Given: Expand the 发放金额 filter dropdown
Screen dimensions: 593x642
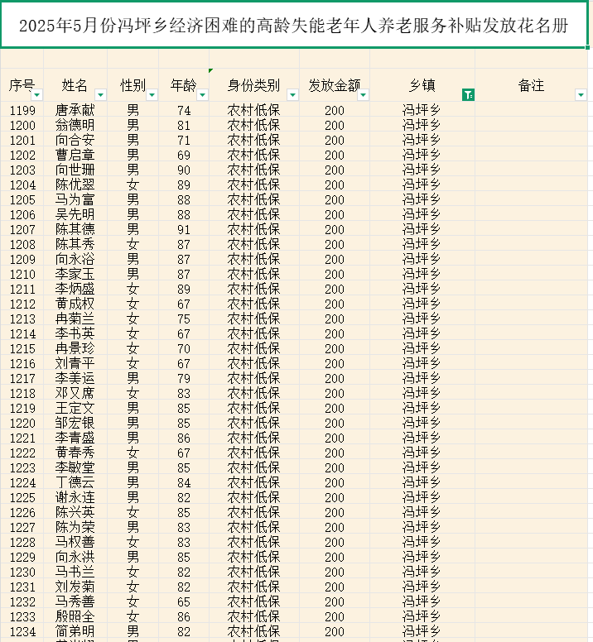Looking at the screenshot, I should point(363,95).
